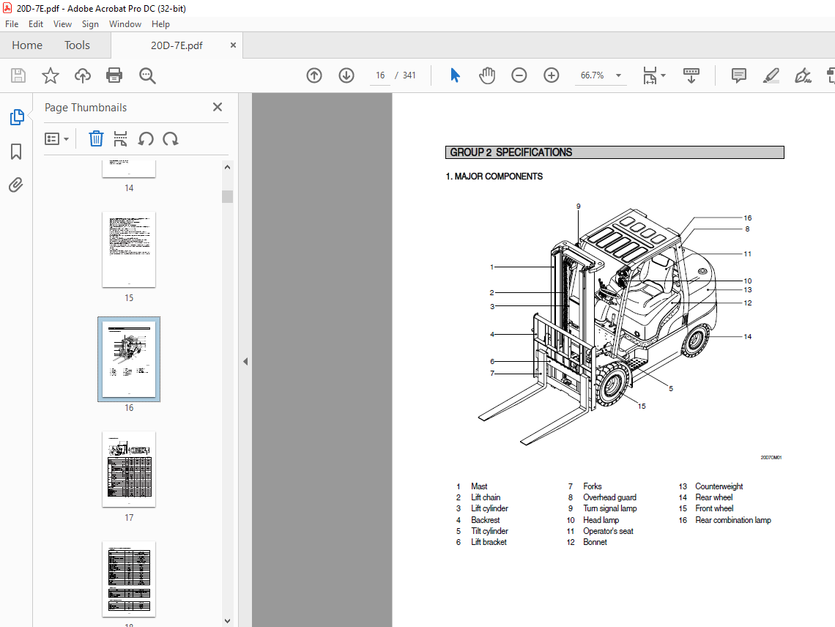Image resolution: width=835 pixels, height=627 pixels.
Task: Open the Window menu
Action: click(125, 24)
